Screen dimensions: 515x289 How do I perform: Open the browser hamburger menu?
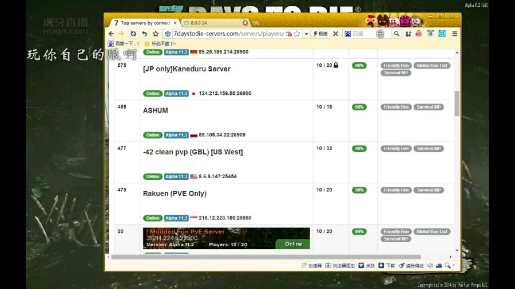click(x=455, y=34)
